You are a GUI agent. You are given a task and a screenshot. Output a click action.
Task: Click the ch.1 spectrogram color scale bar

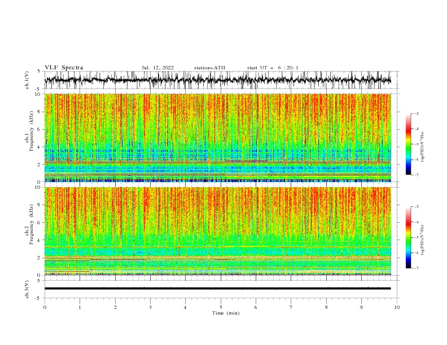[408, 144]
